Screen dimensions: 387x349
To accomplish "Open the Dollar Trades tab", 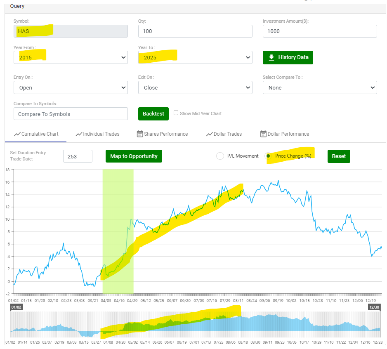I will tap(224, 134).
